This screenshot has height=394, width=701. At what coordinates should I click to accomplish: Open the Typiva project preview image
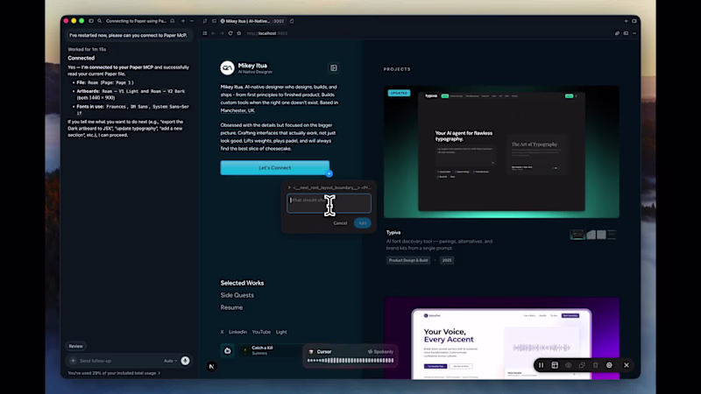point(501,151)
